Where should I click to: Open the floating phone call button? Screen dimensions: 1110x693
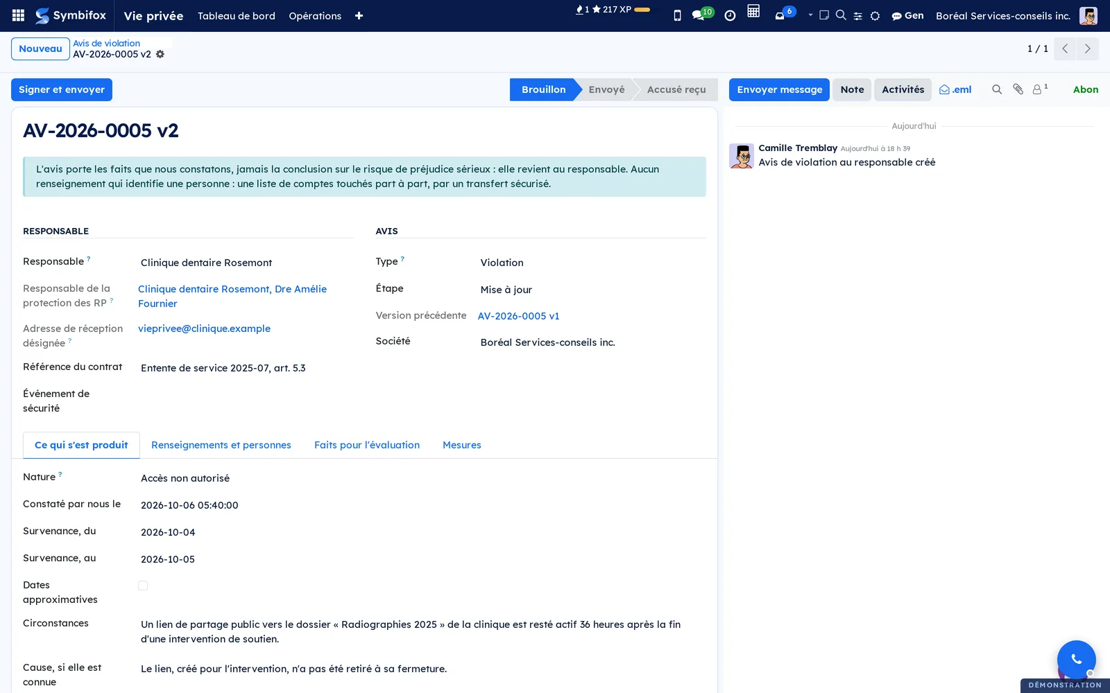1076,659
